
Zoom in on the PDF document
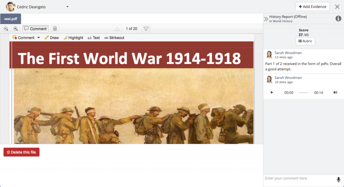click(15, 29)
